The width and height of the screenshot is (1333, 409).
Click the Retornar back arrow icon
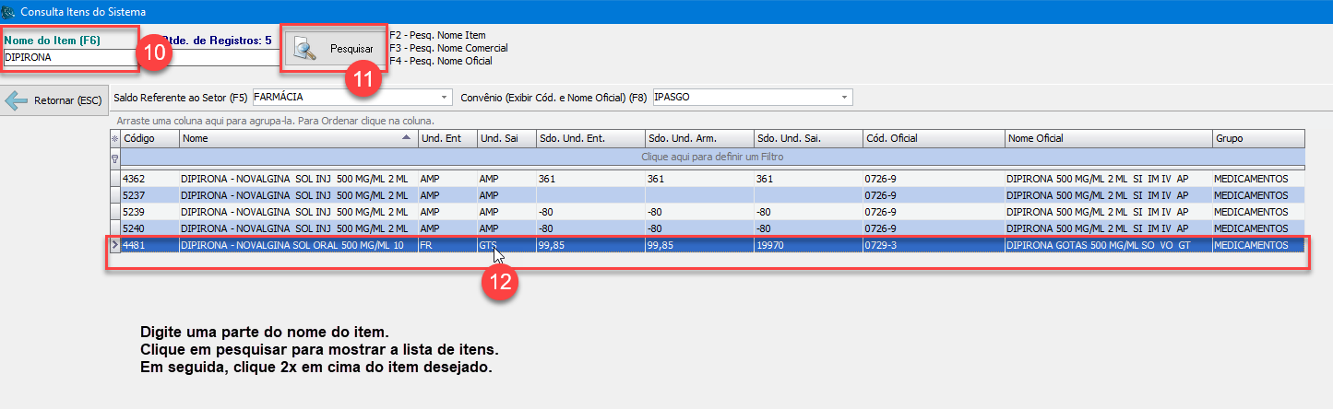(17, 100)
